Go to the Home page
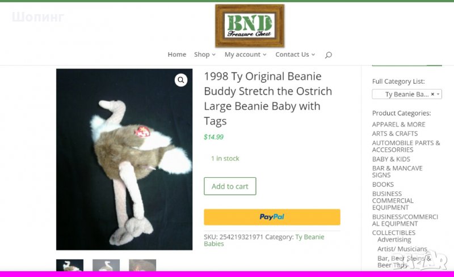Viewport: 454px width, 277px height. point(177,54)
